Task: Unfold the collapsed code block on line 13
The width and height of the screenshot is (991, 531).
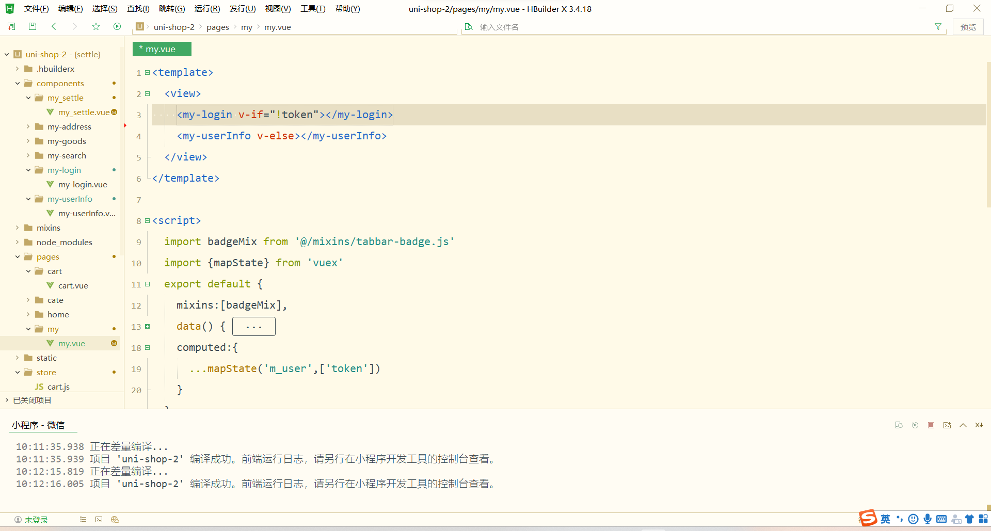Action: [x=148, y=326]
